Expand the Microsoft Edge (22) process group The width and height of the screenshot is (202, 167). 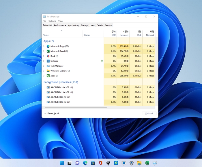44,46
